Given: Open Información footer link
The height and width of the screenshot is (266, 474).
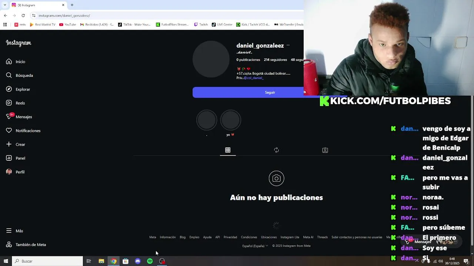Looking at the screenshot, I should coord(168,237).
